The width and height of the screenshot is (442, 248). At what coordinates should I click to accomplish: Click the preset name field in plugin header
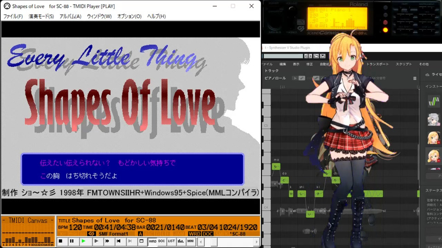click(x=283, y=56)
